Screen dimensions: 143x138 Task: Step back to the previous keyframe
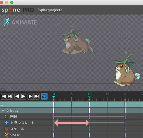(x=10, y=96)
